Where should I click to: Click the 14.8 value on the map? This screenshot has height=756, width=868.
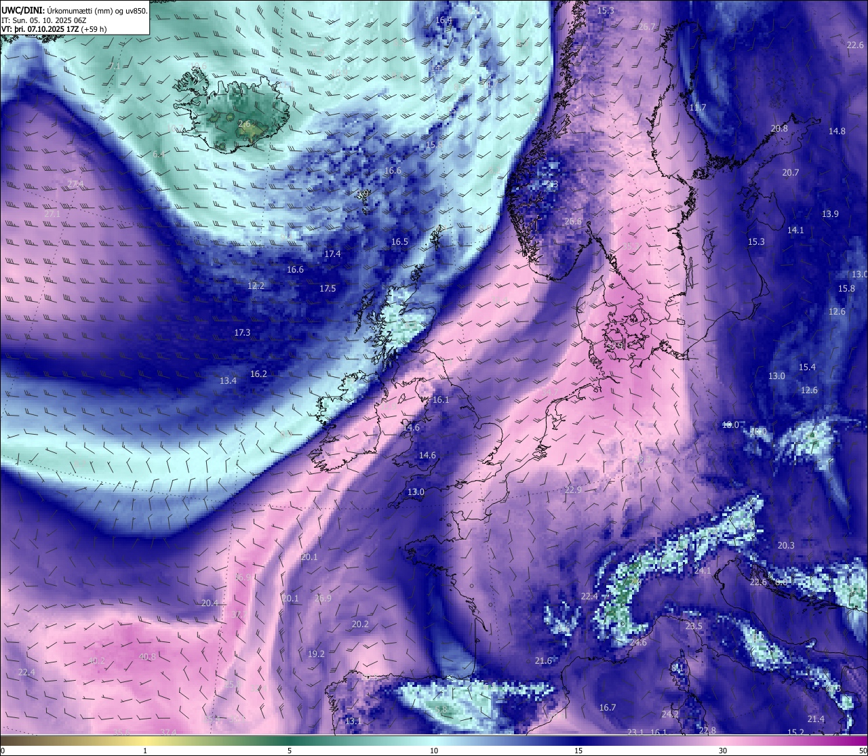(837, 131)
